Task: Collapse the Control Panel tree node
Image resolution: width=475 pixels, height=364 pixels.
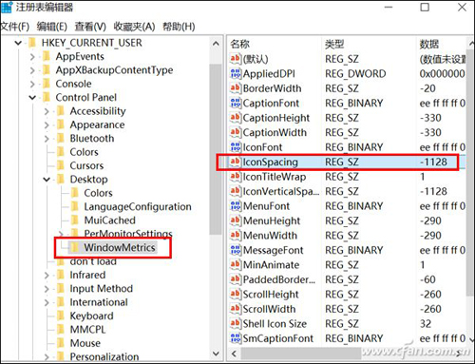Action: tap(32, 98)
